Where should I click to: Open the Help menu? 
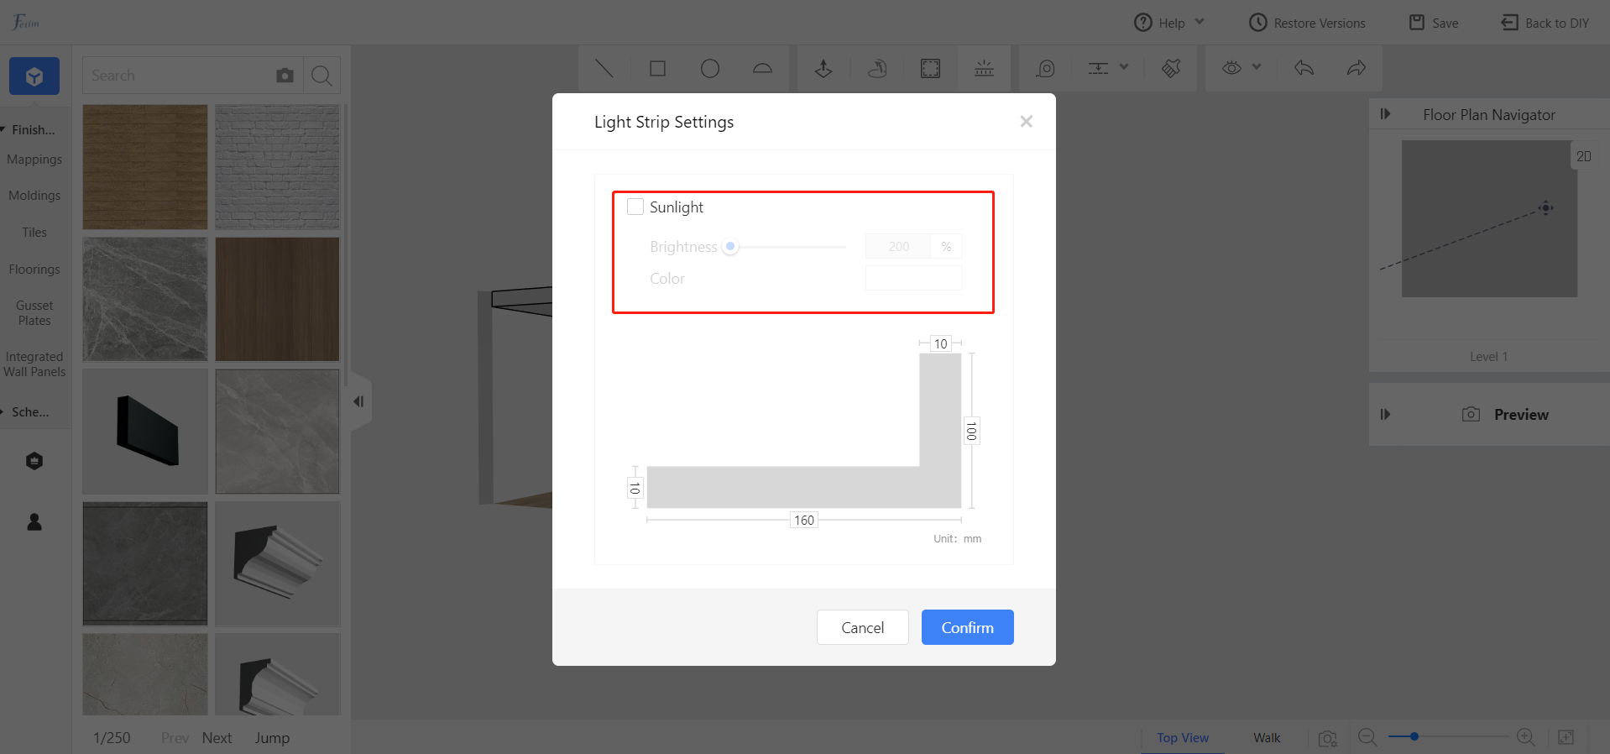(x=1169, y=23)
